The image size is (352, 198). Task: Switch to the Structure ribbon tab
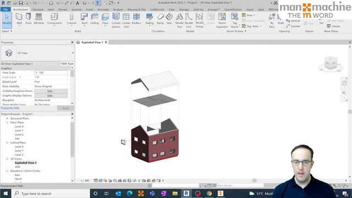[38, 9]
